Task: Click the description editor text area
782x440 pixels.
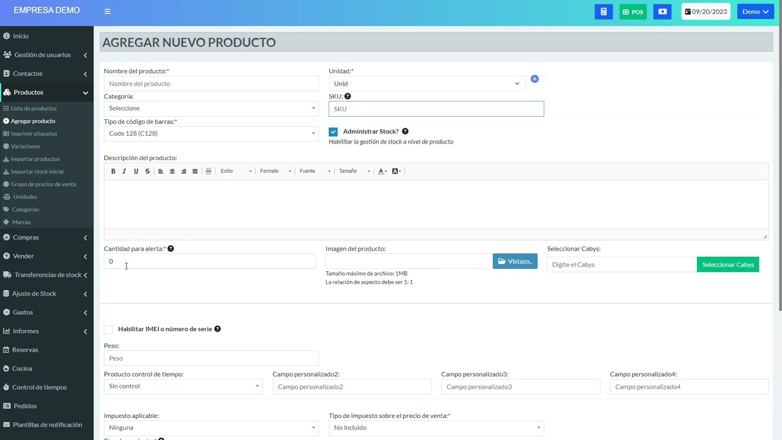Action: point(436,204)
